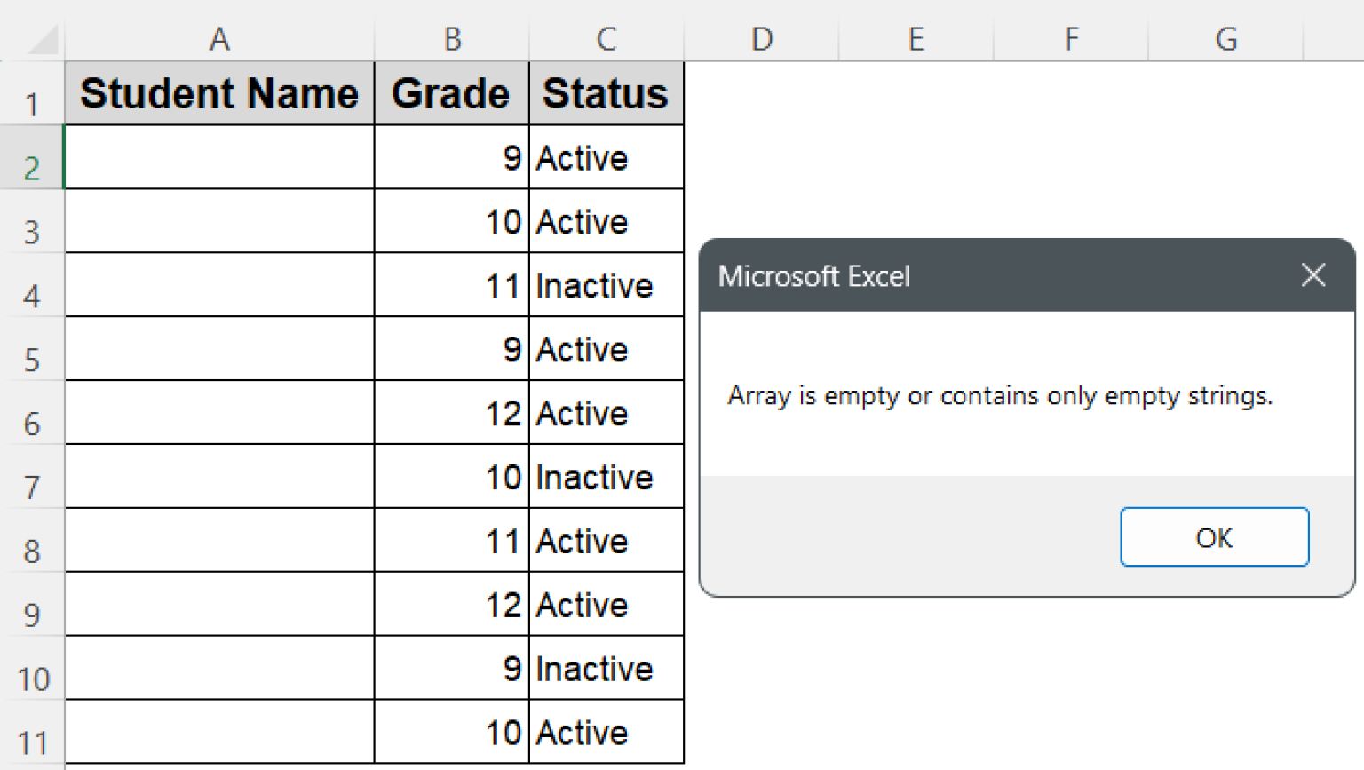Select the Status header cell
The width and height of the screenshot is (1364, 770).
[606, 93]
